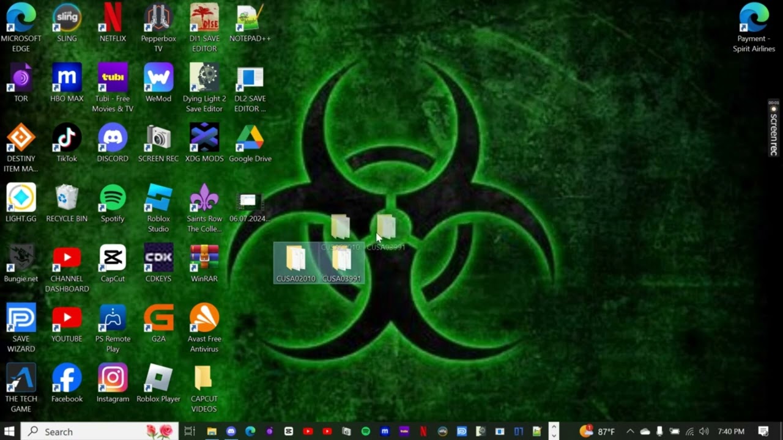Focus the taskbar Search box
Viewport: 783px width, 440px height.
(100, 431)
